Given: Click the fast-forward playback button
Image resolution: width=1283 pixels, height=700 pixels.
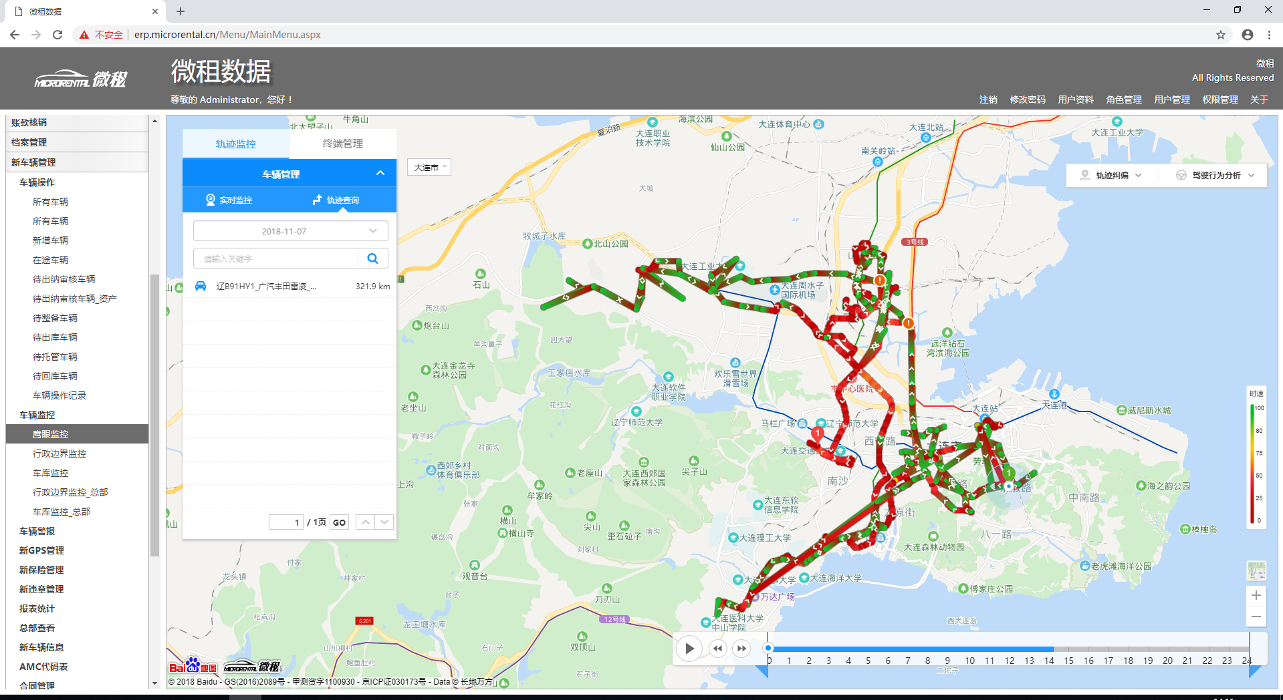Looking at the screenshot, I should (741, 649).
